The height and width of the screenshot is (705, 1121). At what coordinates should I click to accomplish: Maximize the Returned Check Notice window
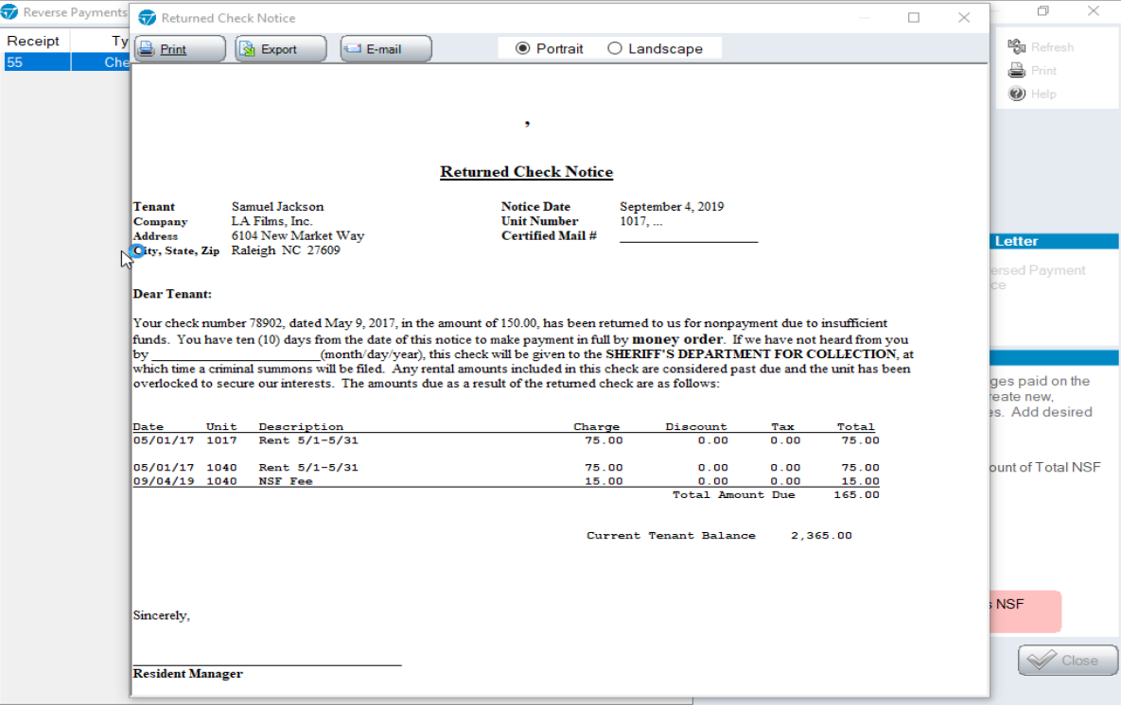(x=914, y=17)
